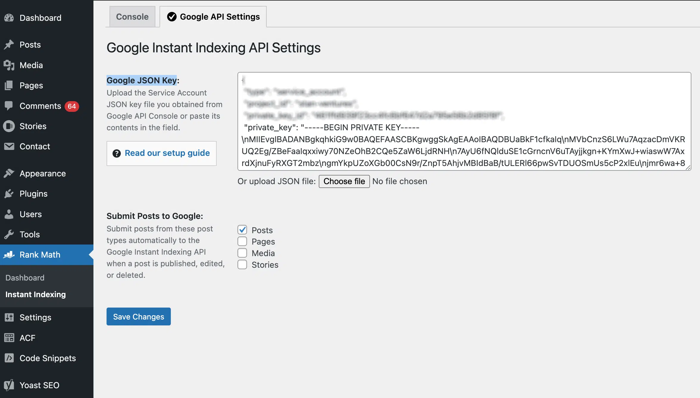Viewport: 700px width, 398px height.
Task: Open the Media library icon
Action: (9, 65)
